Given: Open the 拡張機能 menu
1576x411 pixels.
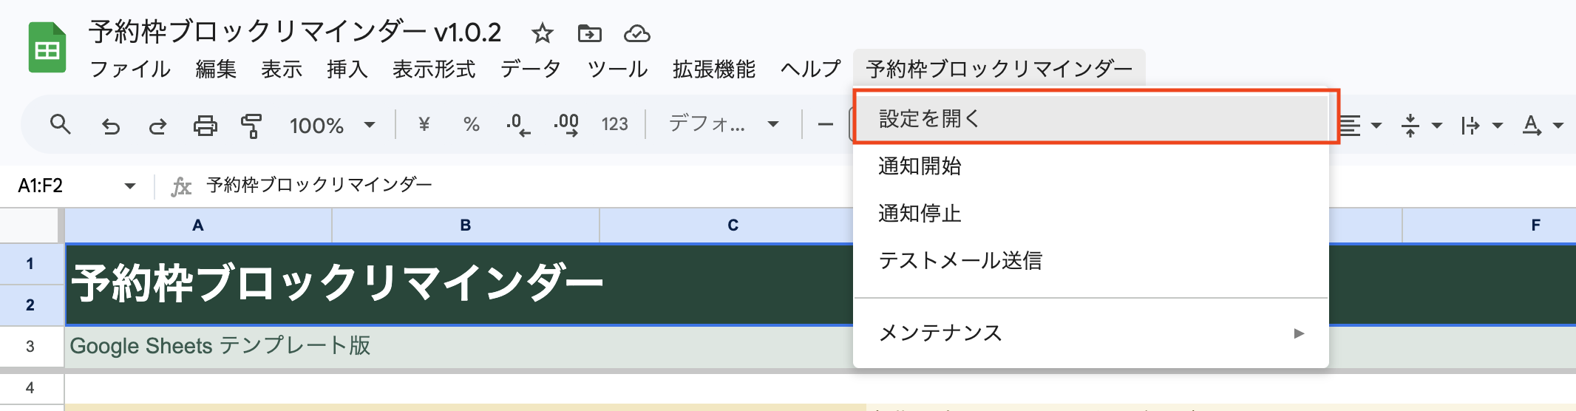Looking at the screenshot, I should [714, 69].
